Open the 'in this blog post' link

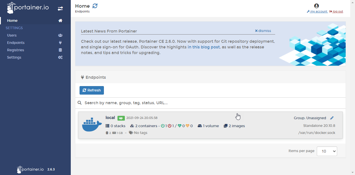coord(204,47)
